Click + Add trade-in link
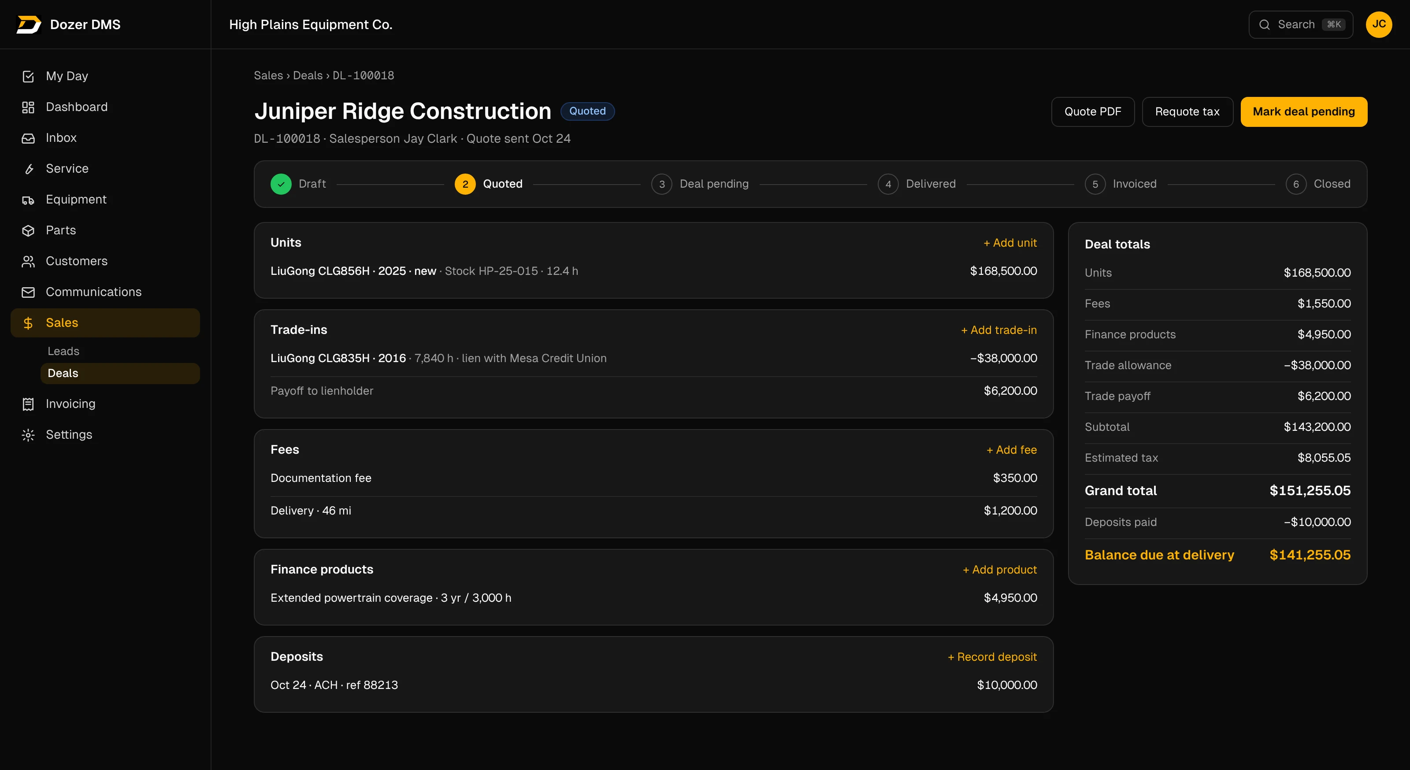 coord(999,330)
